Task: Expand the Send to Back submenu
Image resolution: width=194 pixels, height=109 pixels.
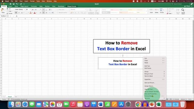Action: click(x=164, y=76)
